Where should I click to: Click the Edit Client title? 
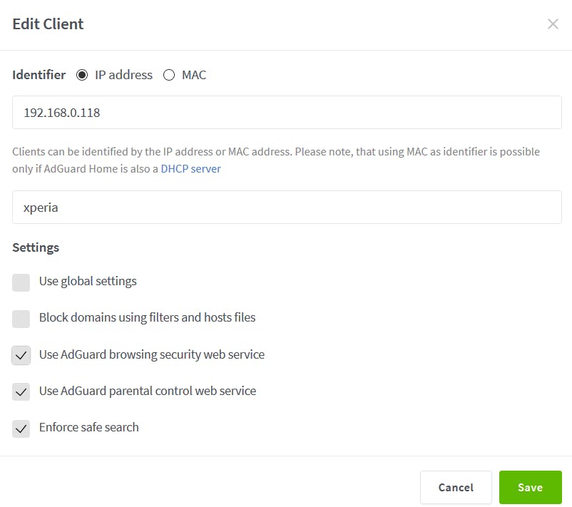pos(47,24)
